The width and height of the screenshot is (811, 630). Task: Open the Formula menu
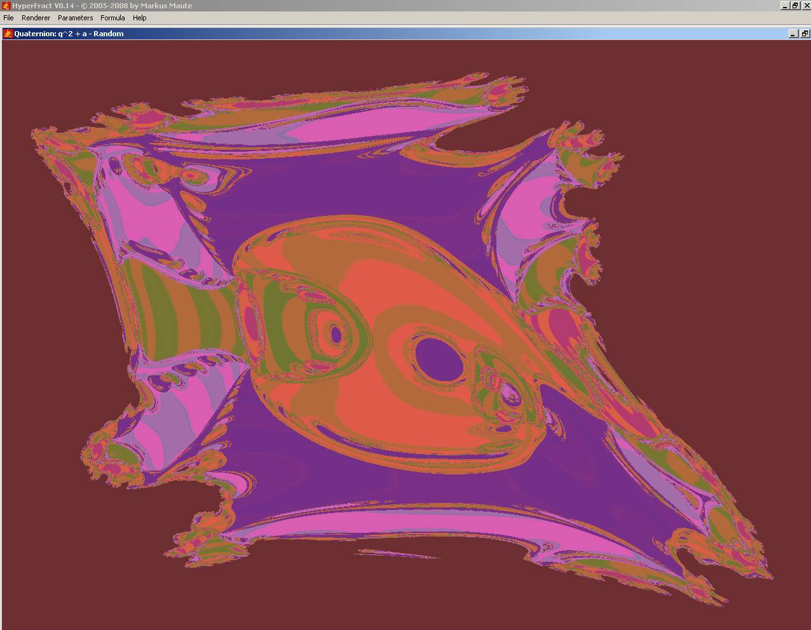click(x=112, y=18)
